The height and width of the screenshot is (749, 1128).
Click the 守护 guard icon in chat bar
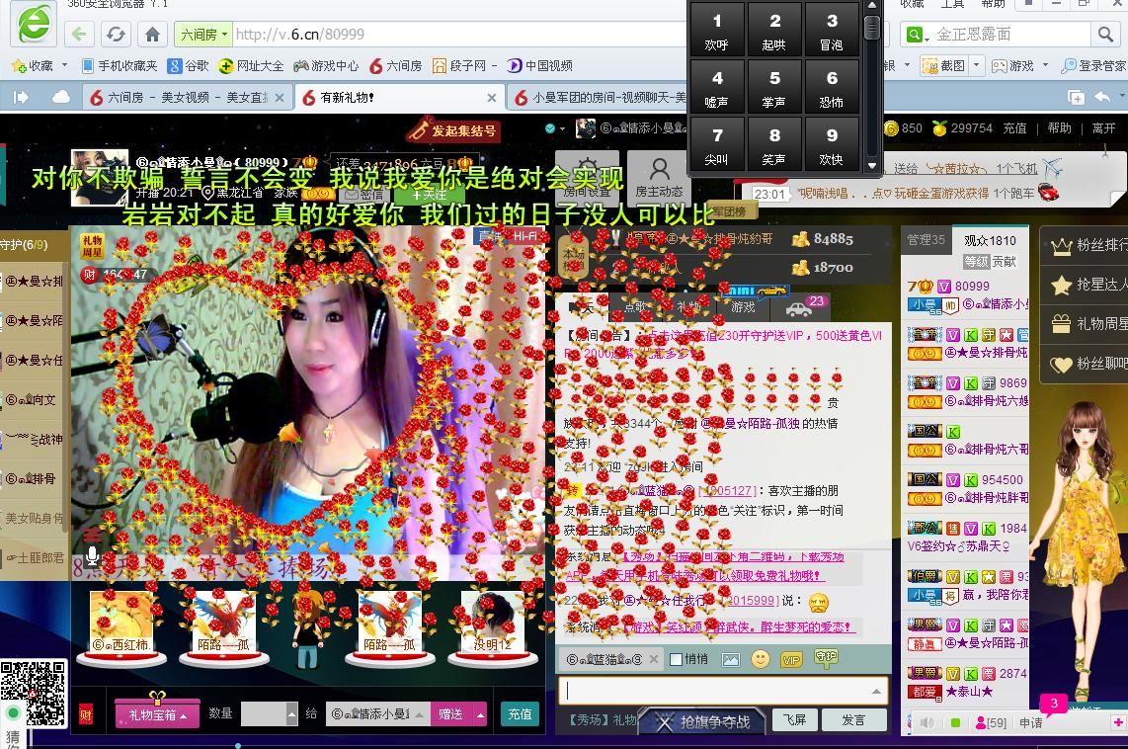point(826,657)
